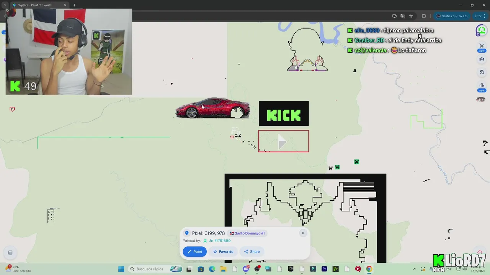Open the alliance members panel
490x275 pixels.
pyautogui.click(x=482, y=59)
